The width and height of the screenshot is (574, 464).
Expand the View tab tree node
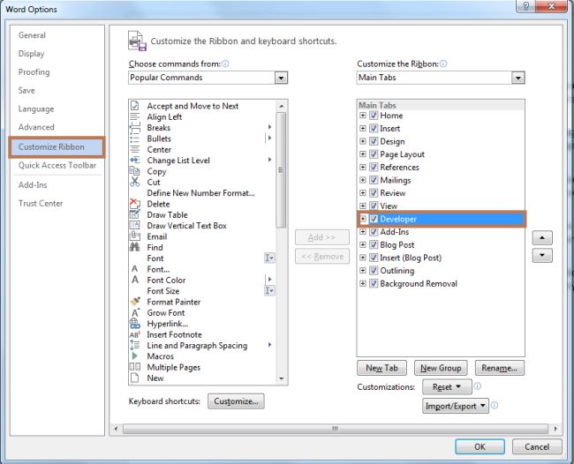coord(362,206)
